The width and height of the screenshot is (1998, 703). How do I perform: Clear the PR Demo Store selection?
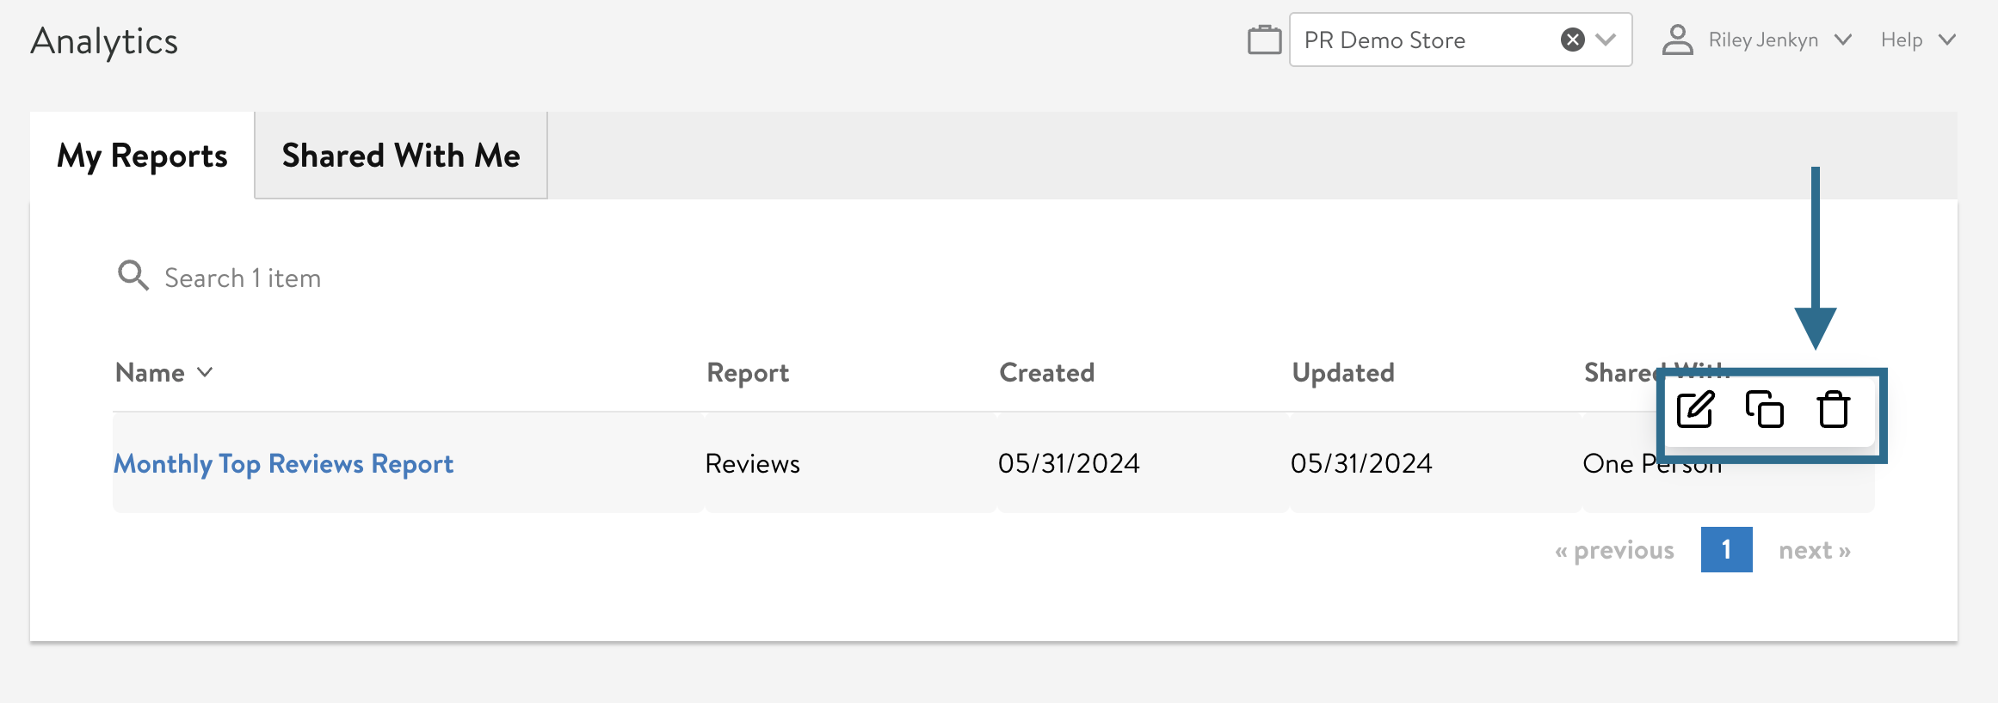click(x=1572, y=40)
